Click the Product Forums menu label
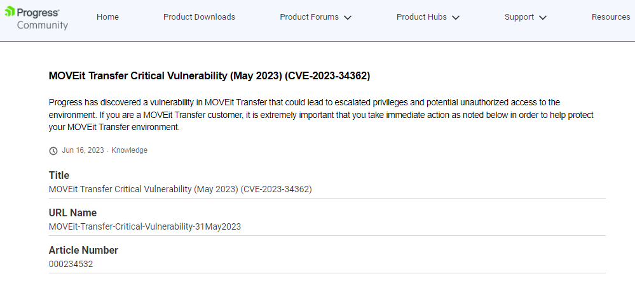The width and height of the screenshot is (635, 281). pyautogui.click(x=309, y=17)
